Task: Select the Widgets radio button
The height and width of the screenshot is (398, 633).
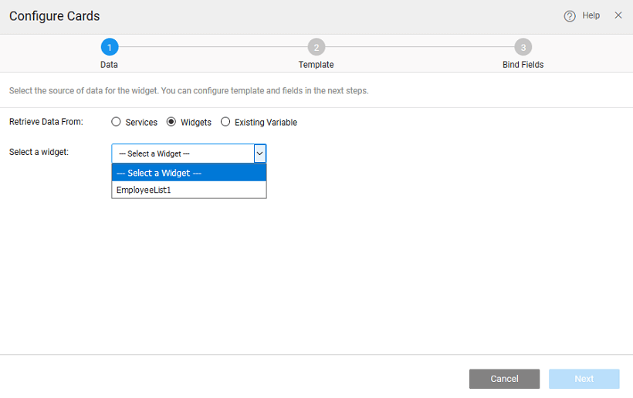Action: tap(171, 122)
